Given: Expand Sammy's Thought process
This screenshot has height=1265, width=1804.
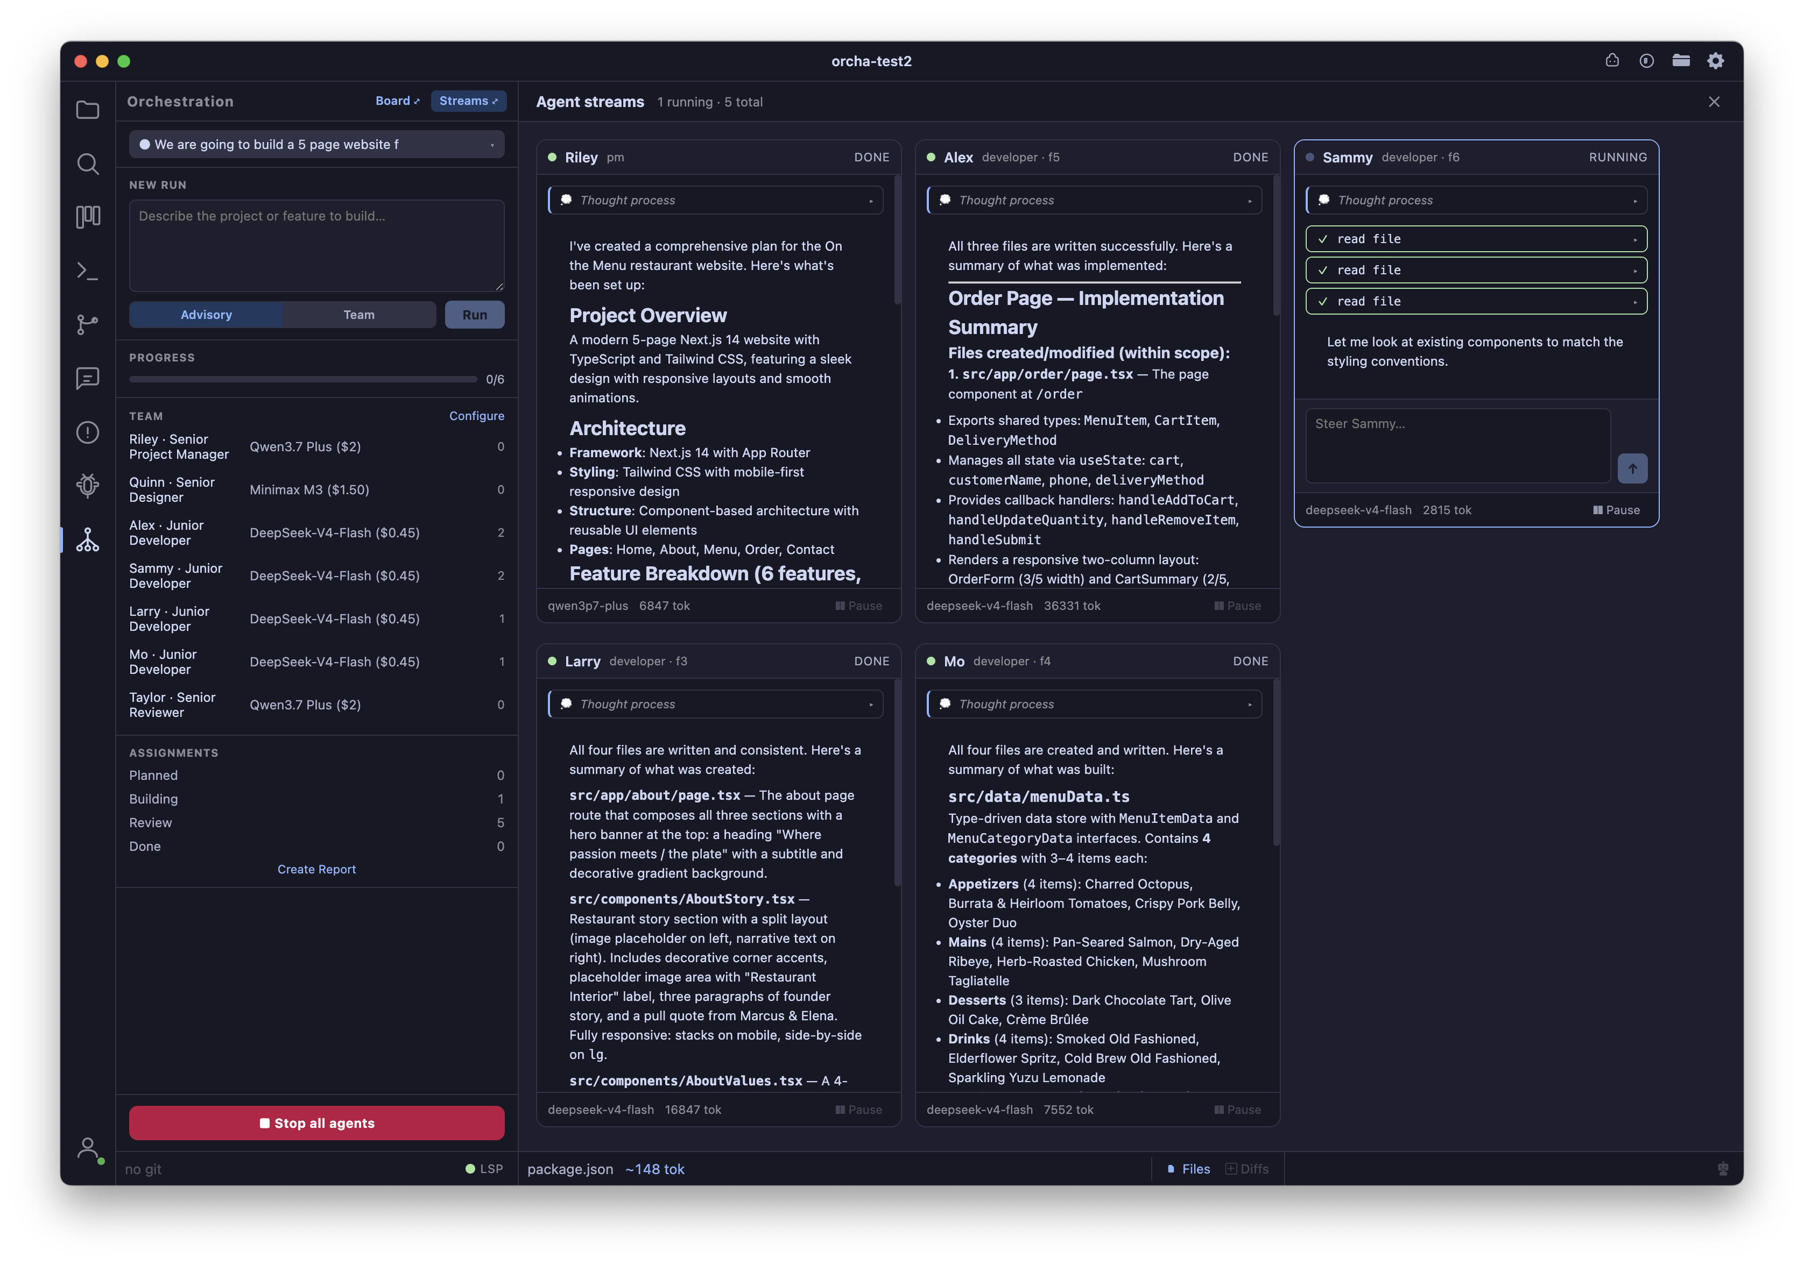Looking at the screenshot, I should click(1476, 200).
